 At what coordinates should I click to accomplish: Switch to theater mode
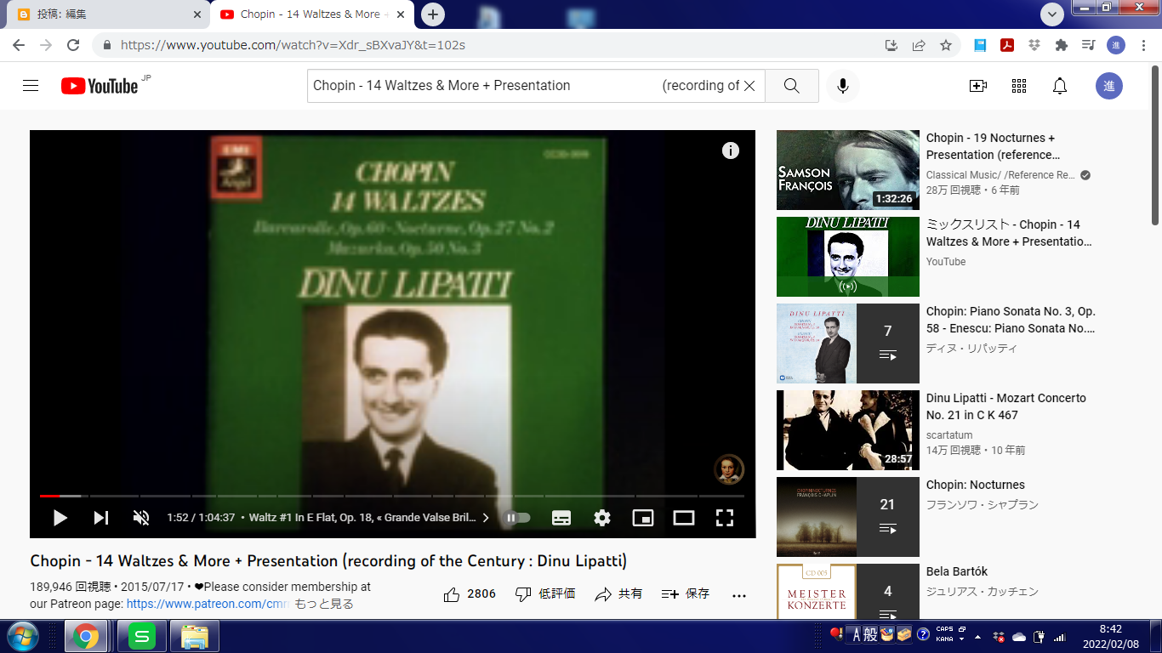pyautogui.click(x=684, y=517)
